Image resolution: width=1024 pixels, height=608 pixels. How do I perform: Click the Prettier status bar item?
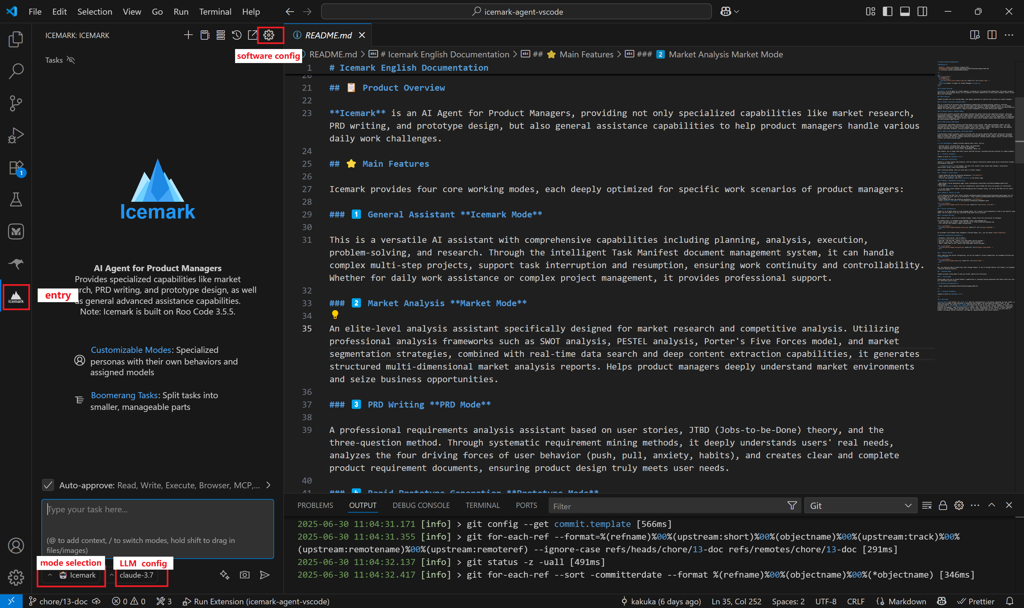976,601
